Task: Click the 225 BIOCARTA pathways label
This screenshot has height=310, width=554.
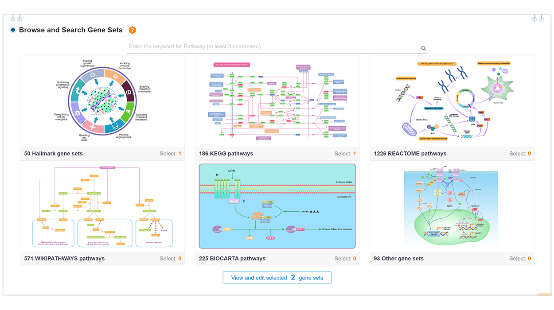Action: click(x=232, y=259)
